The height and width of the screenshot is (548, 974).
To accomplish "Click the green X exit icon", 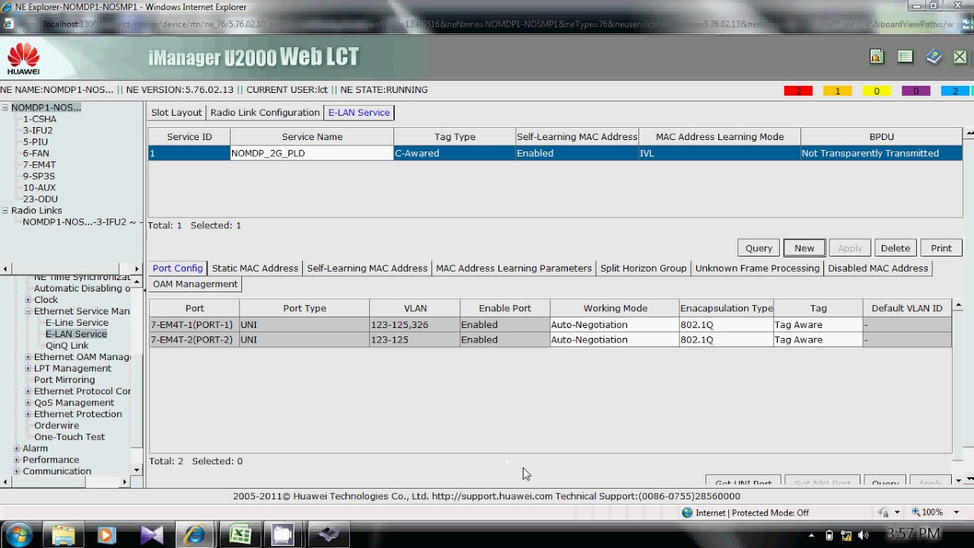I will (960, 57).
